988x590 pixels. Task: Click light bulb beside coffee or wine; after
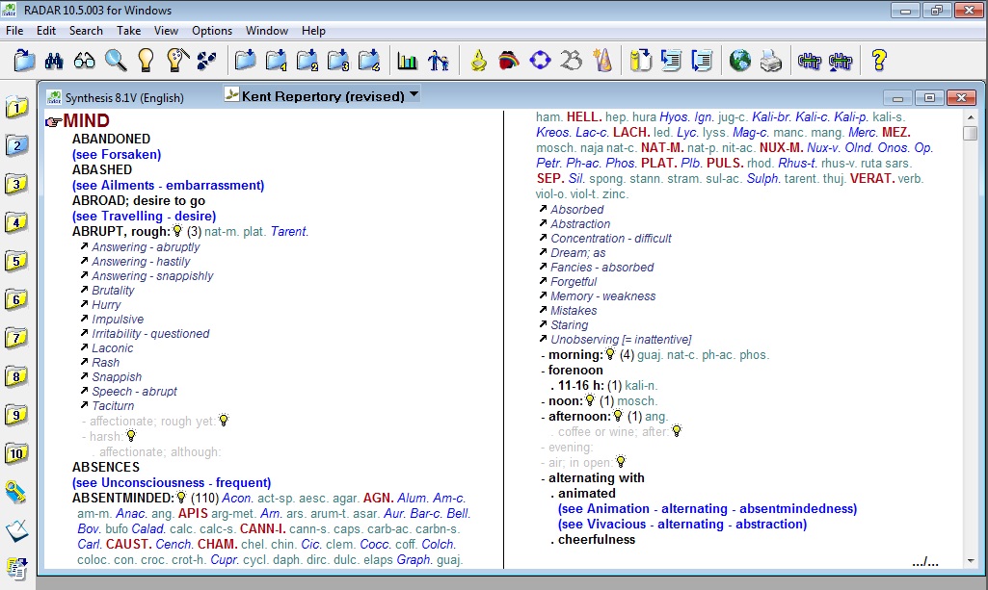click(677, 431)
